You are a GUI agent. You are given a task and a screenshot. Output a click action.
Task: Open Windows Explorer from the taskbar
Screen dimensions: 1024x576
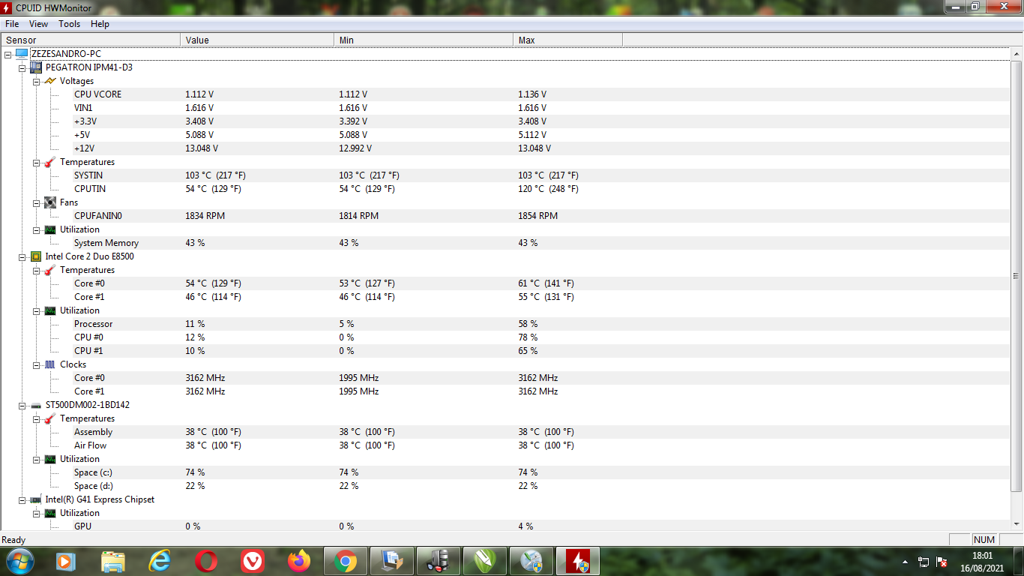(x=113, y=560)
